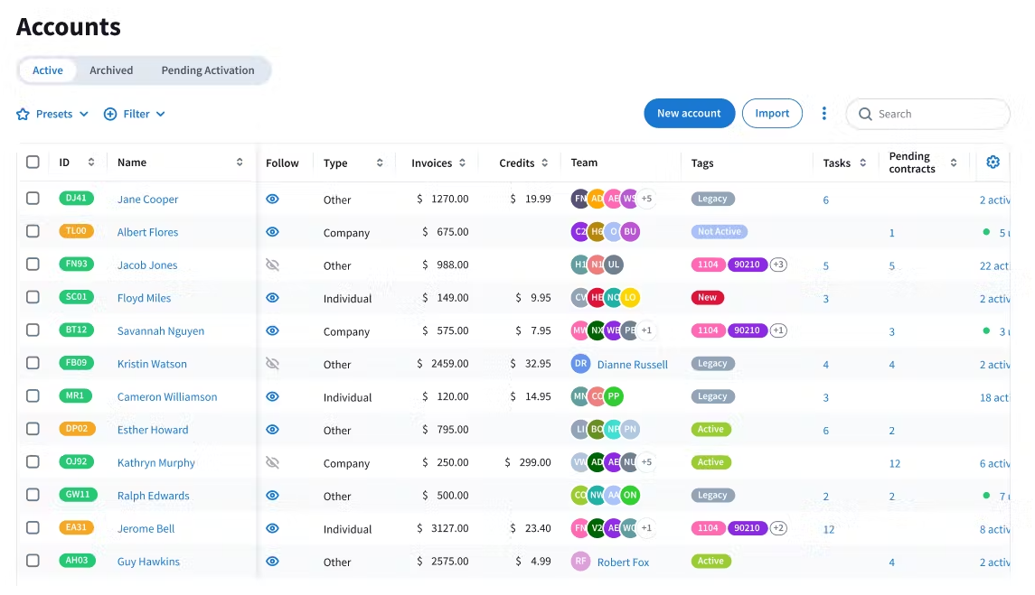Click the EA31 ID badge

(76, 527)
